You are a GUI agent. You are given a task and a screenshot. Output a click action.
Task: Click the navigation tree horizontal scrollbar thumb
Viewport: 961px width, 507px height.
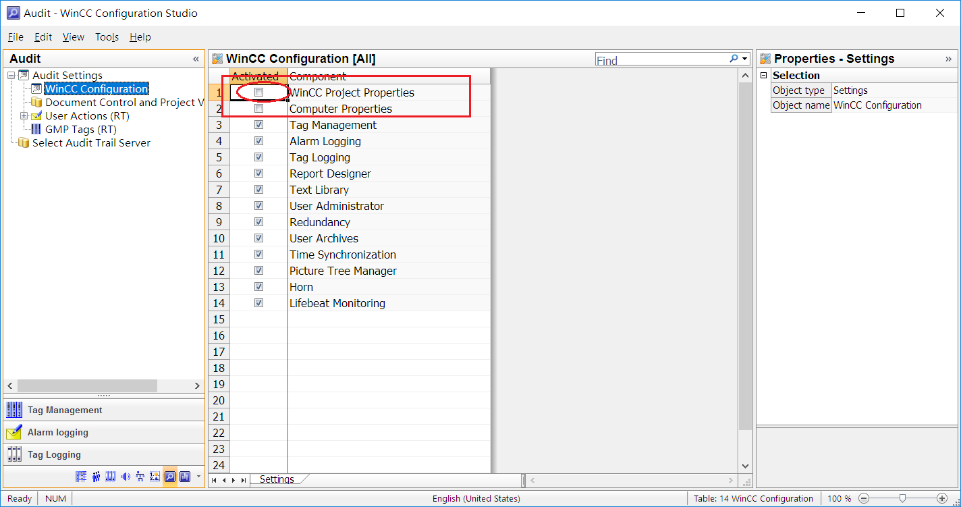(x=88, y=385)
